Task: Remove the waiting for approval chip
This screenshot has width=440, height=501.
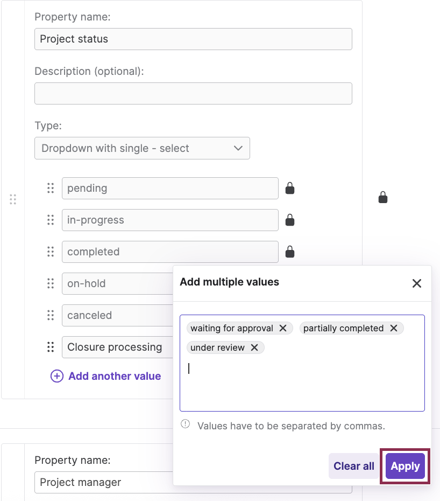Action: pyautogui.click(x=283, y=328)
